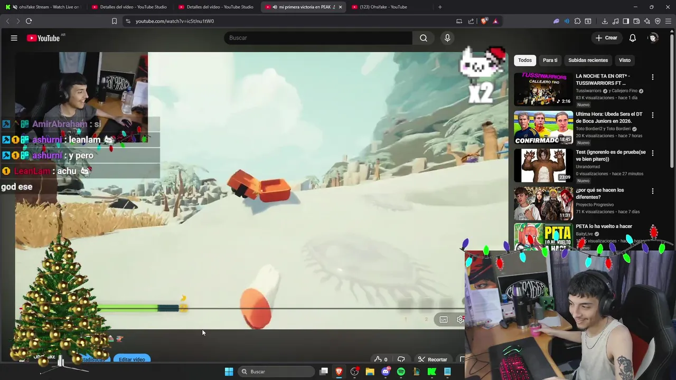The height and width of the screenshot is (380, 676).
Task: Open browser downloads icon
Action: pos(605,21)
